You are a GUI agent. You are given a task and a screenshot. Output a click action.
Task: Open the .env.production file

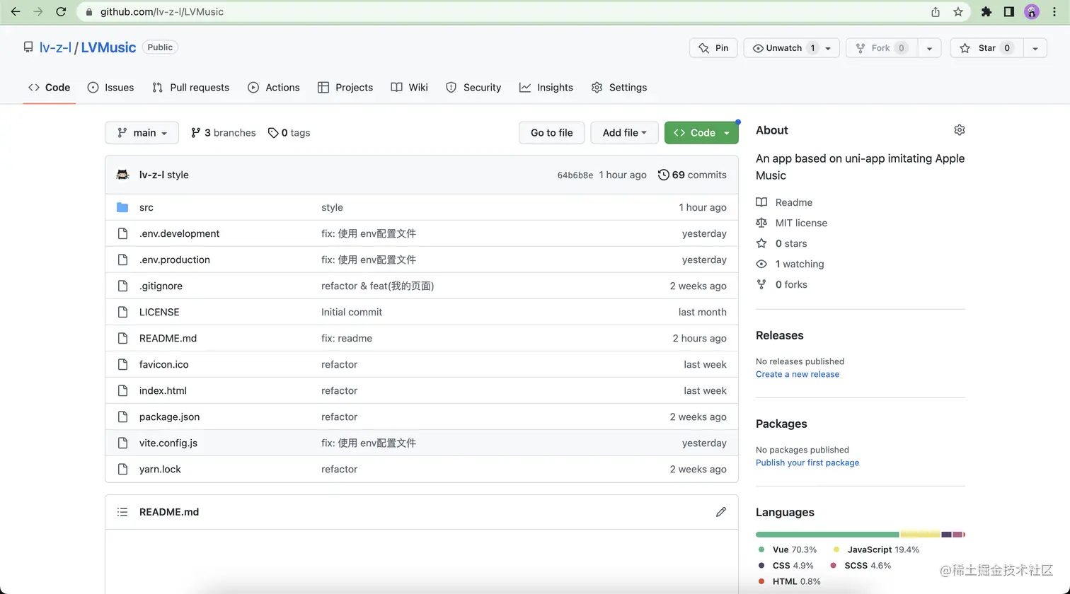pos(175,260)
